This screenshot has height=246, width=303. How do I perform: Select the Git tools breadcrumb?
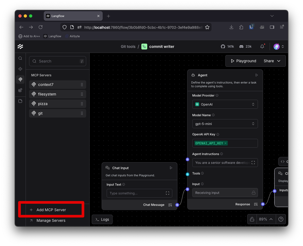[x=128, y=46]
